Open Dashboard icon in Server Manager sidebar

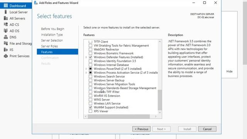tap(6, 6)
